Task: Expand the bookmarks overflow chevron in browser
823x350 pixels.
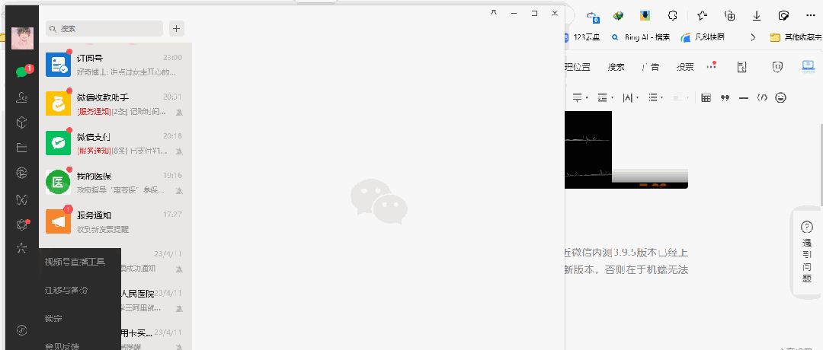Action: pyautogui.click(x=753, y=37)
